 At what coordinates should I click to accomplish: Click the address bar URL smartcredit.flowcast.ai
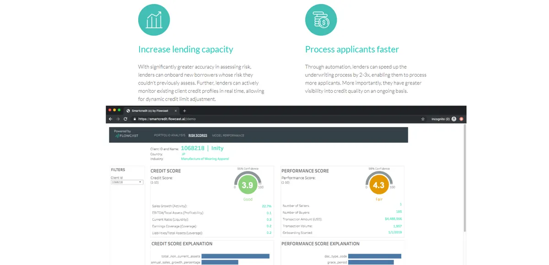[x=167, y=119]
